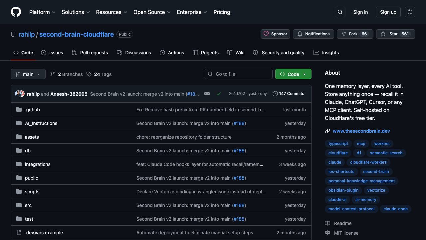
Task: Click the integrations folder icon
Action: point(19,164)
